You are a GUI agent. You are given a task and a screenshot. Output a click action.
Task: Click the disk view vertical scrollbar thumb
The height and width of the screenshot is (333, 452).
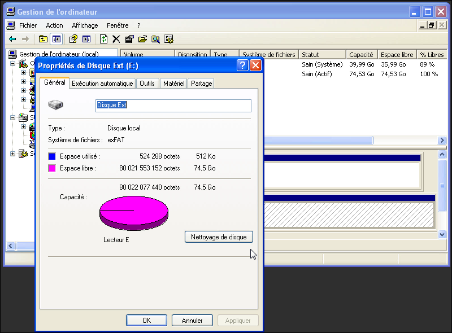[x=442, y=186]
